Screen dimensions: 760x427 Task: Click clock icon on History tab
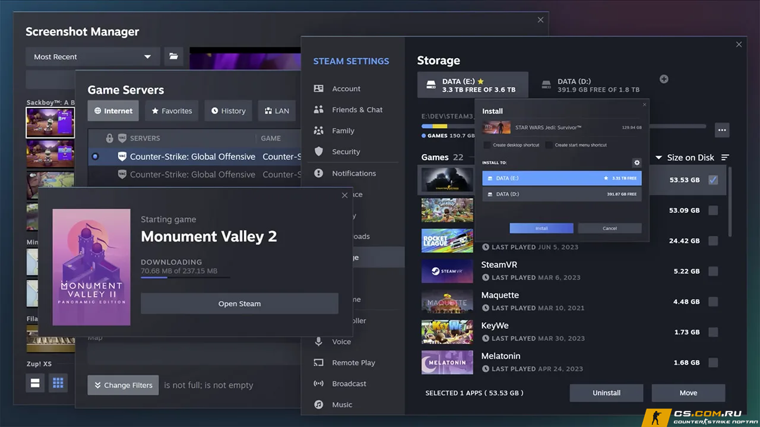(215, 111)
